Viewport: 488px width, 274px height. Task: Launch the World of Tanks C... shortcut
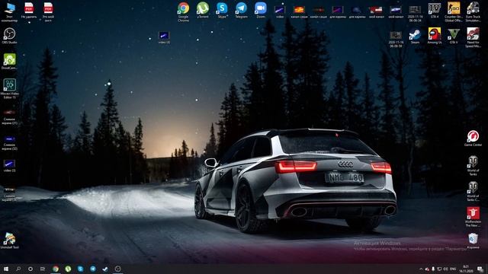coord(473,191)
